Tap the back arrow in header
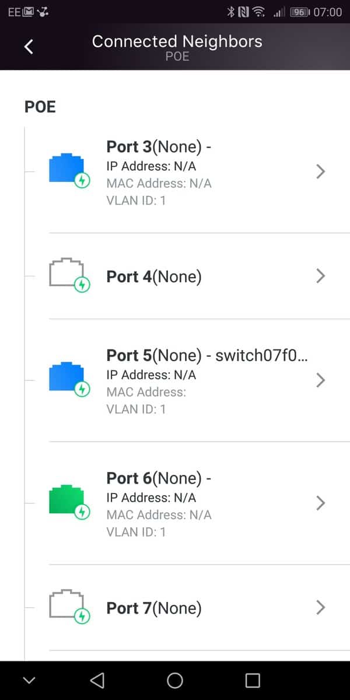The height and width of the screenshot is (700, 350). tap(29, 47)
